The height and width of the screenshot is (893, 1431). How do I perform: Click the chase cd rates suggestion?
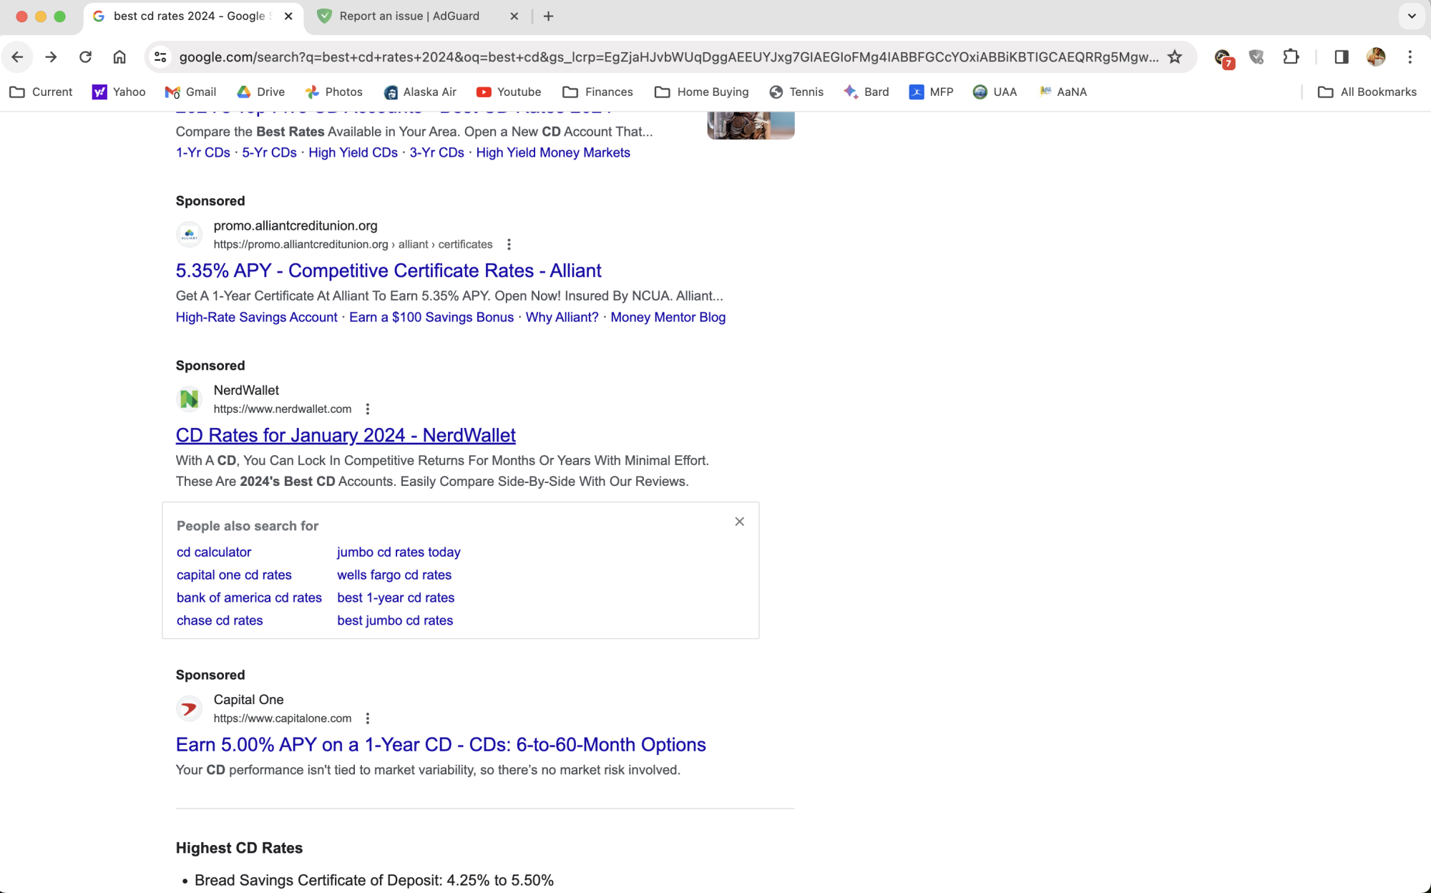click(219, 620)
